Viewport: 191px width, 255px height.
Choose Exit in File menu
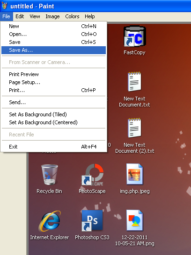click(54, 147)
